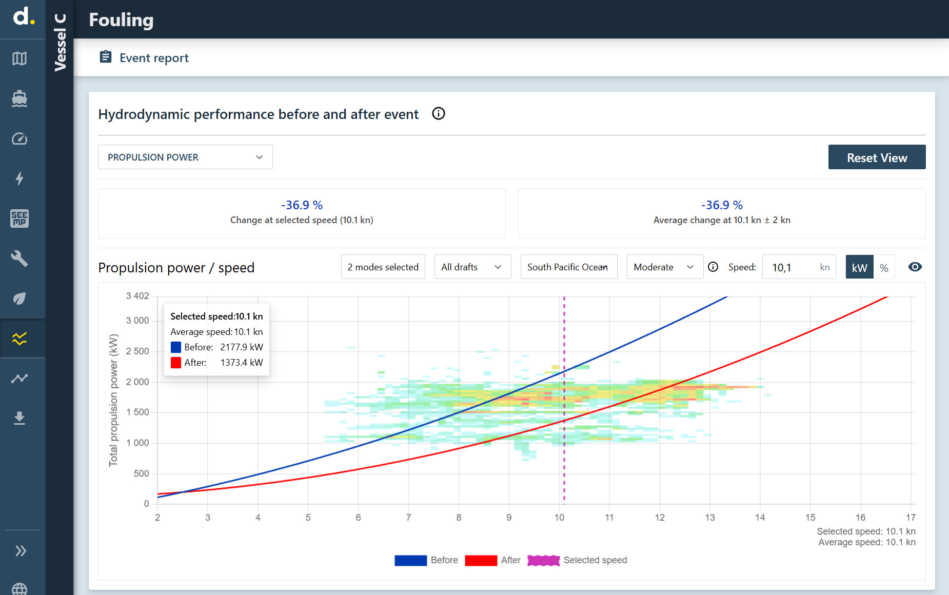
Task: Open the lightning bolt energy icon
Action: click(19, 179)
